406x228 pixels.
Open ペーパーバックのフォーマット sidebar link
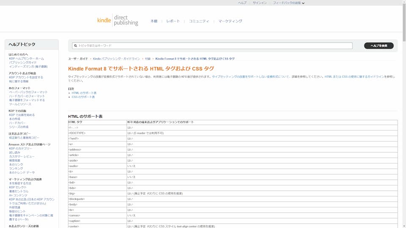pyautogui.click(x=28, y=92)
